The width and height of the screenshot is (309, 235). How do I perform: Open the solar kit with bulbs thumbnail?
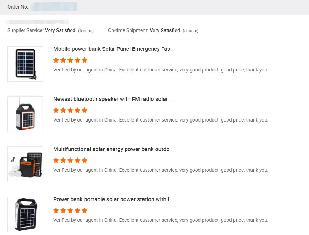[25, 164]
